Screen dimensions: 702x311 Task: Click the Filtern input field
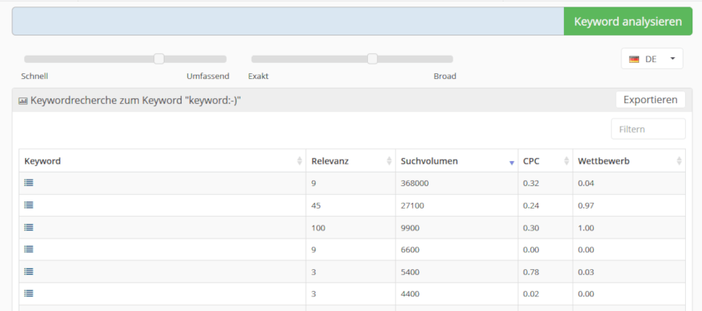coord(648,129)
